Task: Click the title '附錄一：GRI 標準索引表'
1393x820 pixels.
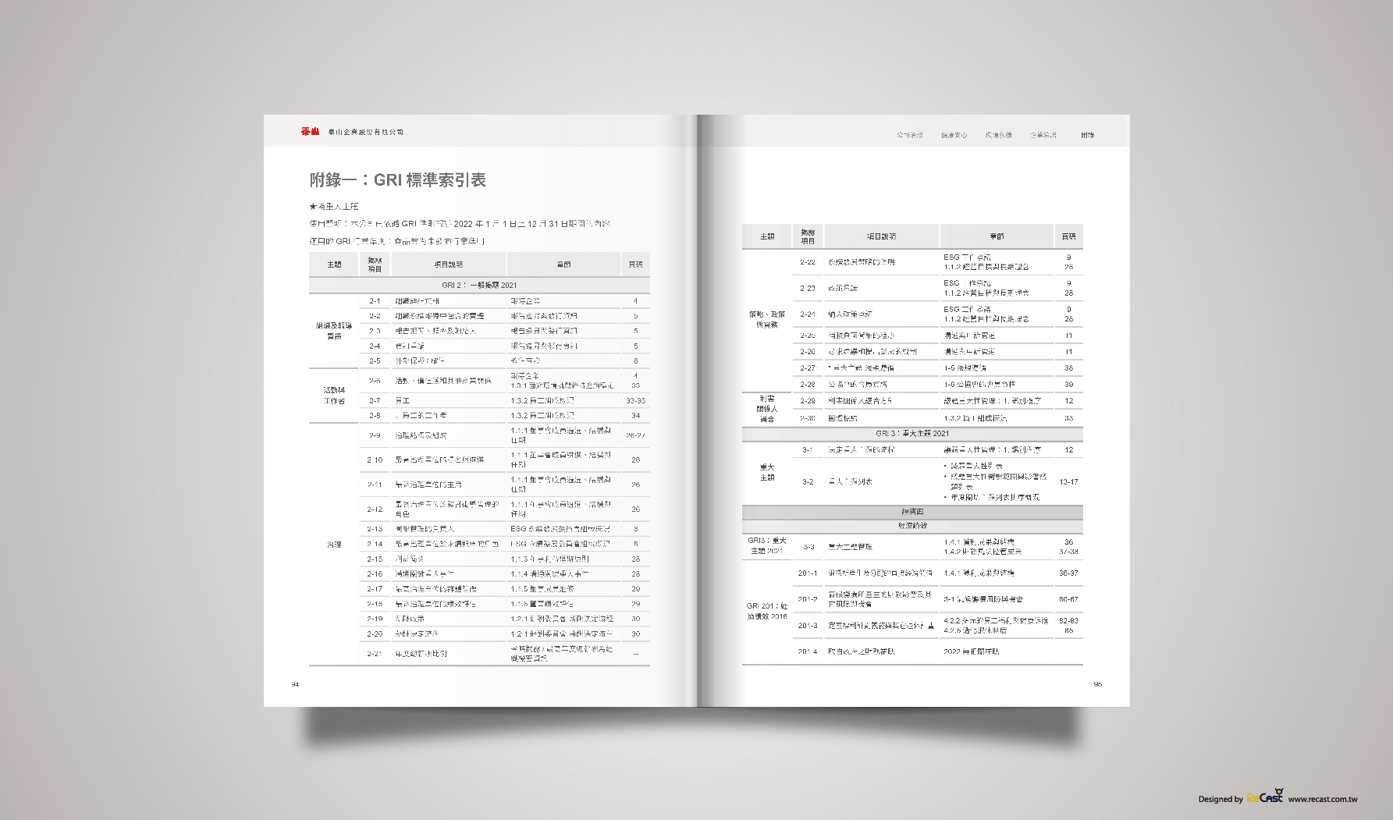Action: pos(398,180)
